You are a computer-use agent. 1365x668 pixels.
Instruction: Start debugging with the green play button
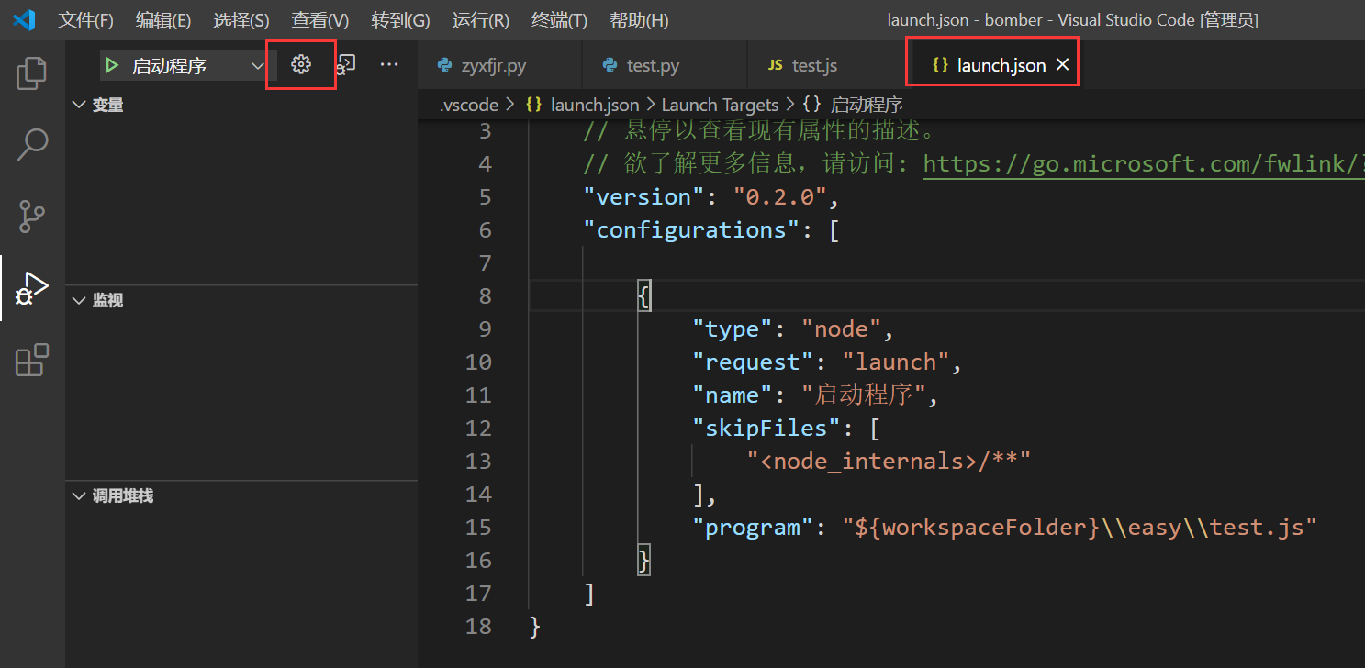pos(111,65)
